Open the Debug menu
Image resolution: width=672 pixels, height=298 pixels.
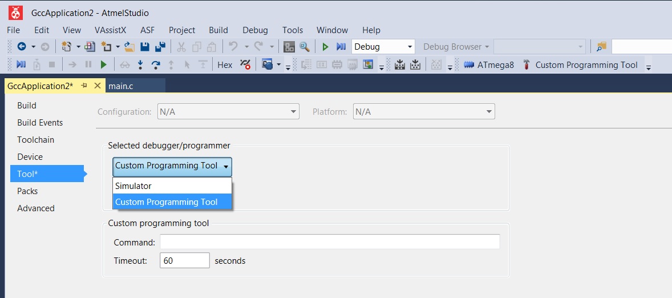coord(255,30)
